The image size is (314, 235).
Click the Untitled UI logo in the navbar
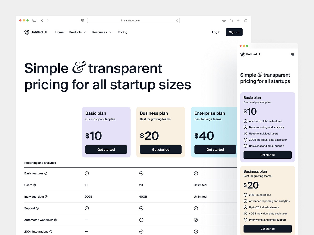click(35, 32)
